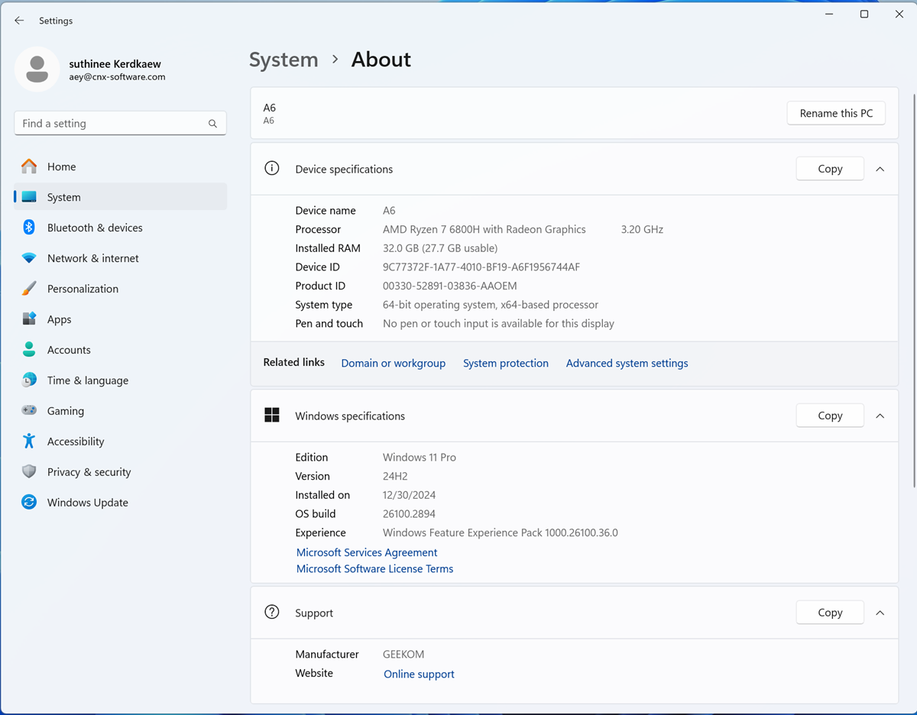The image size is (917, 715).
Task: Click the OS build value 26100.2894
Action: [409, 514]
